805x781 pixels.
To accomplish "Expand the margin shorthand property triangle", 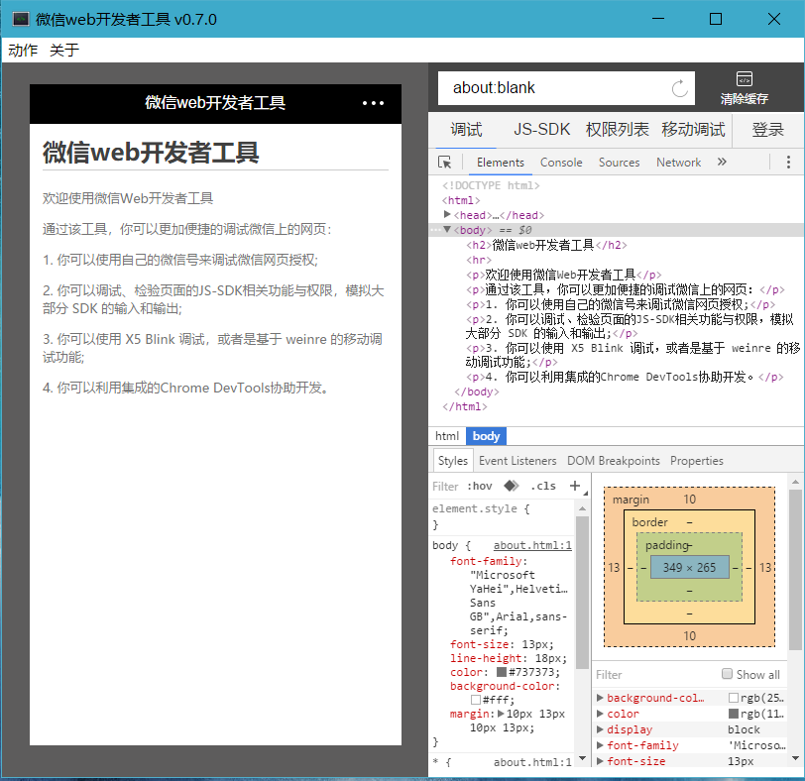I will (x=501, y=714).
